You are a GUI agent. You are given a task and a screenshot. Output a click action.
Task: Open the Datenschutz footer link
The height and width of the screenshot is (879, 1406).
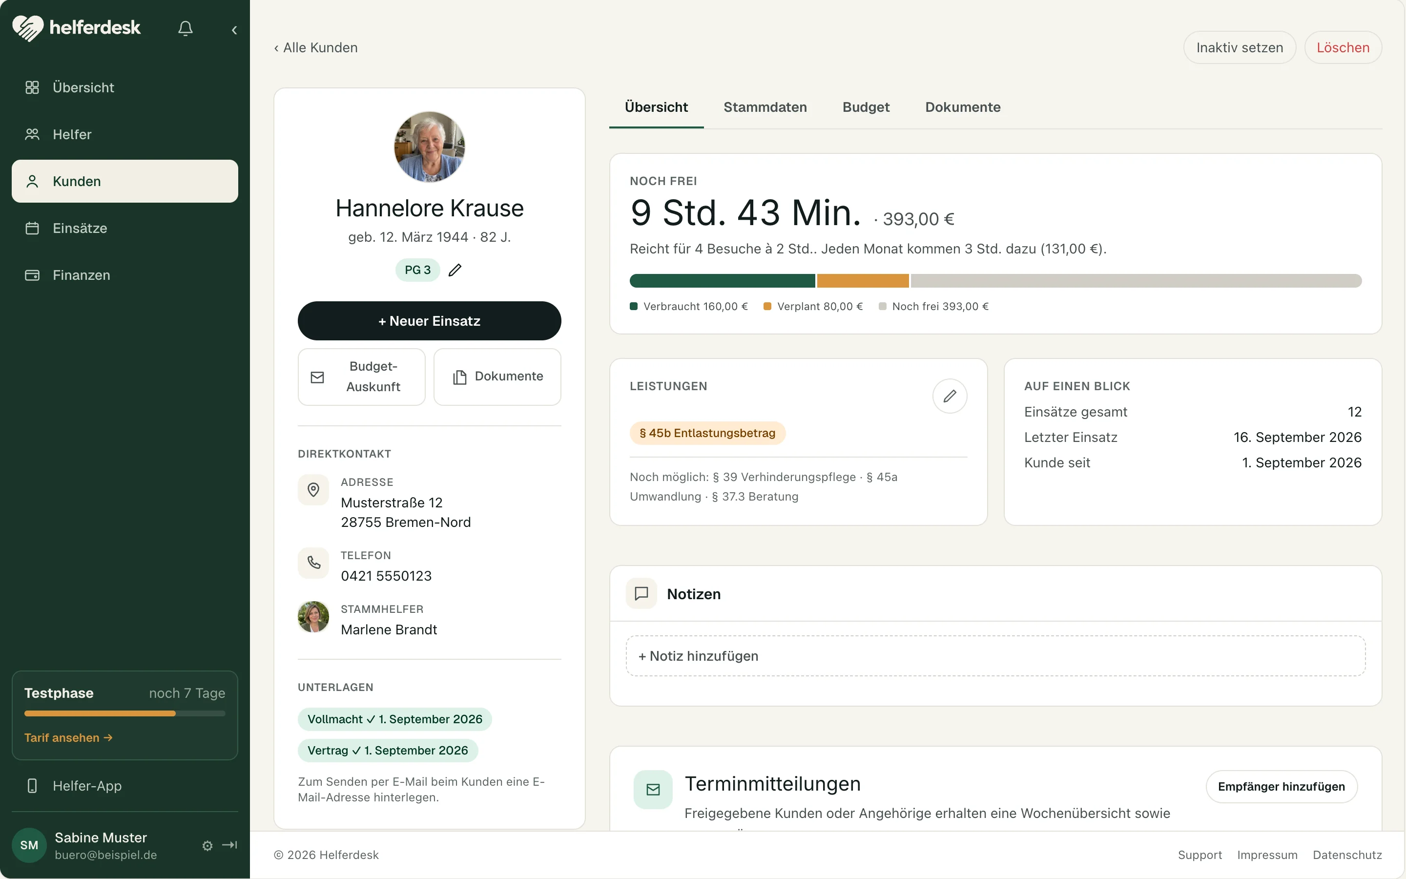coord(1347,855)
